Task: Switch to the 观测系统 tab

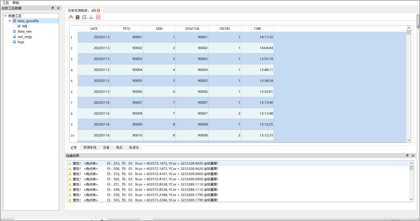Action: (x=90, y=148)
